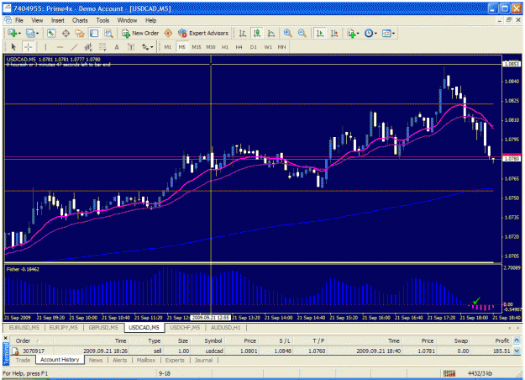
Task: Select the crosshair tool
Action: tap(28, 47)
